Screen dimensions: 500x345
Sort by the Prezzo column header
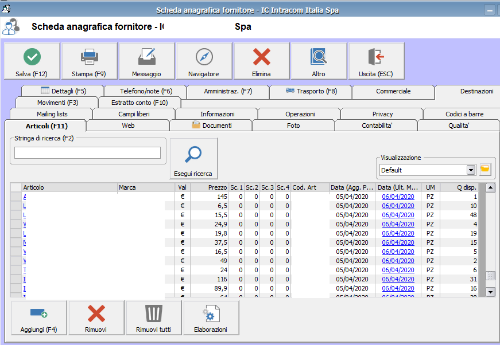point(209,187)
